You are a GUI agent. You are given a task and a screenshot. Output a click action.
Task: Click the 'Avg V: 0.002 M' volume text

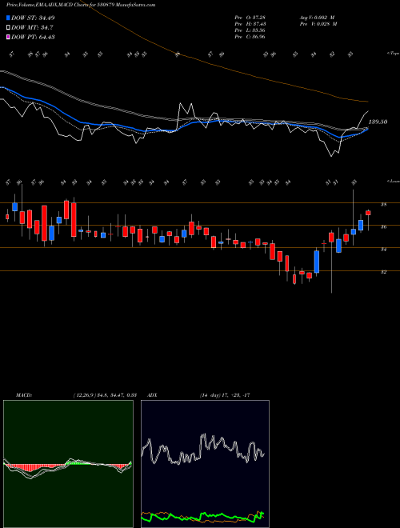tap(318, 18)
